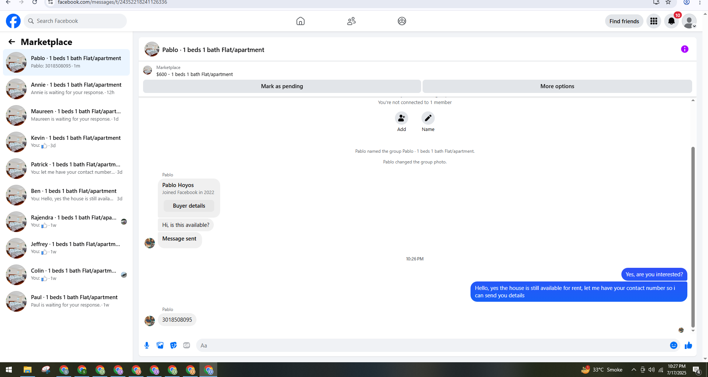This screenshot has width=708, height=377.
Task: Open File Explorer from the taskbar
Action: pyautogui.click(x=28, y=370)
